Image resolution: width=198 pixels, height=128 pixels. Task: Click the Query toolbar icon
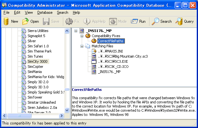tap(179, 21)
